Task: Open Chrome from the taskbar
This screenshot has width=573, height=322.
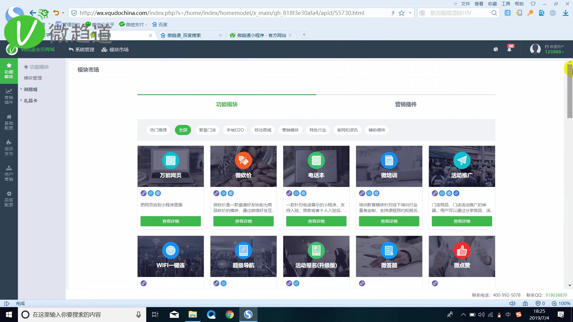Action: pyautogui.click(x=230, y=315)
